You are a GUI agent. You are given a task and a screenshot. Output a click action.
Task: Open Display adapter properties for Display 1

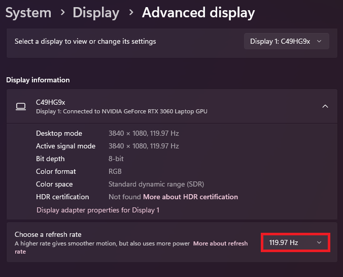98,210
